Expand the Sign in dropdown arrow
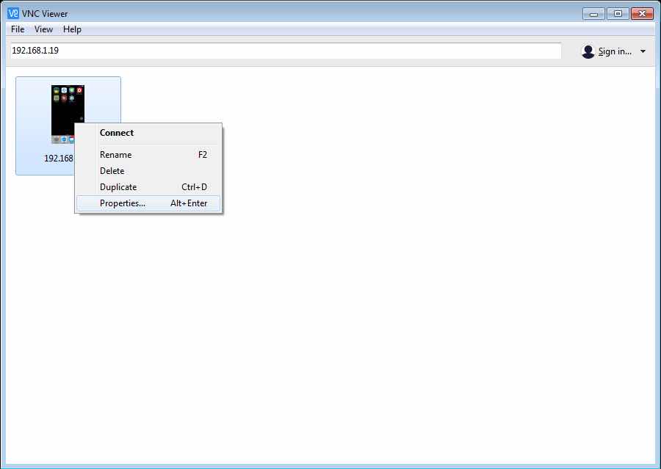 pos(643,51)
